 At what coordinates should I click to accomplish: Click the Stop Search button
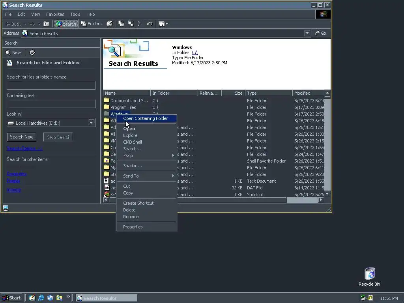[x=58, y=137]
